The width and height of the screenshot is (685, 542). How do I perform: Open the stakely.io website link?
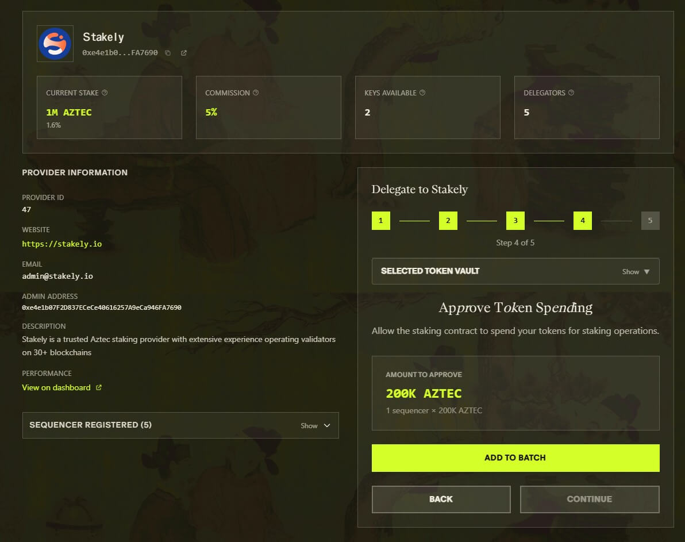coord(61,243)
